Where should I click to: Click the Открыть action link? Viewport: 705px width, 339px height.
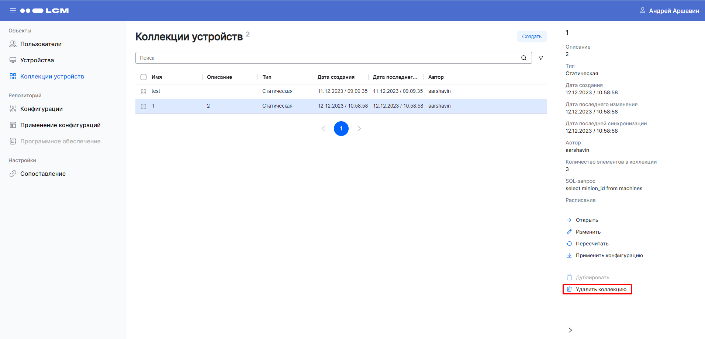587,220
